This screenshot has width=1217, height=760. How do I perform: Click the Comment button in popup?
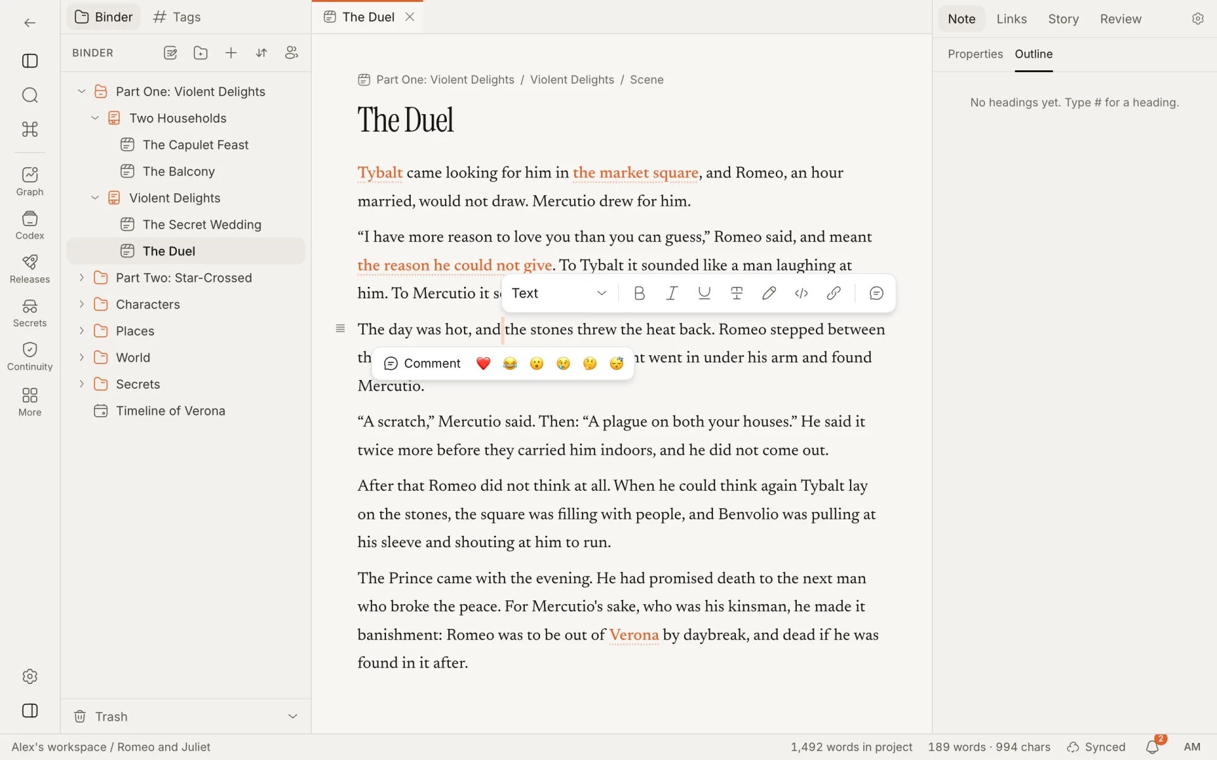(x=422, y=364)
